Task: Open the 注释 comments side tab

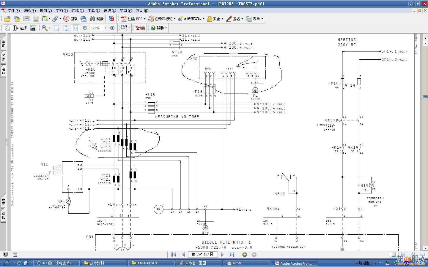Action: coord(3,215)
